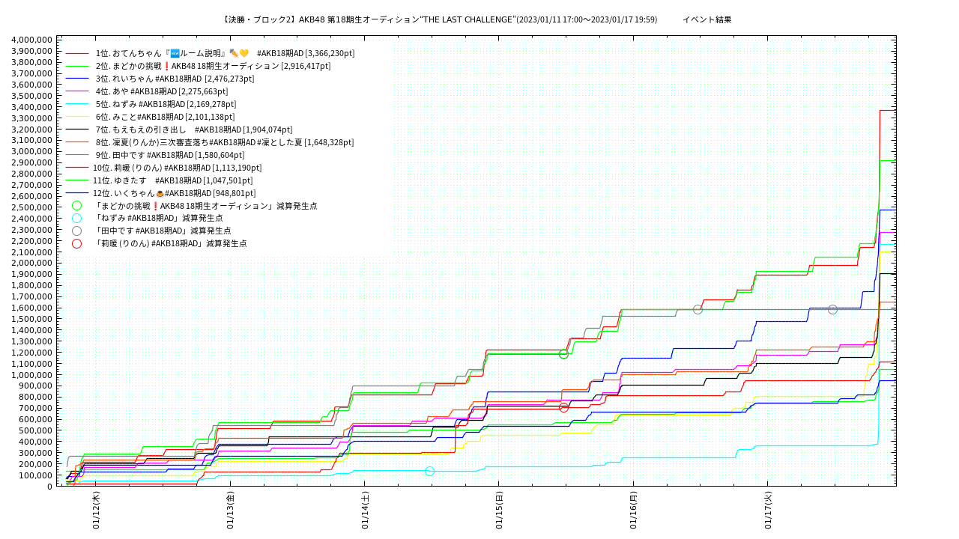
Task: Click the 500,000 y-axis label
Action: [x=35, y=430]
